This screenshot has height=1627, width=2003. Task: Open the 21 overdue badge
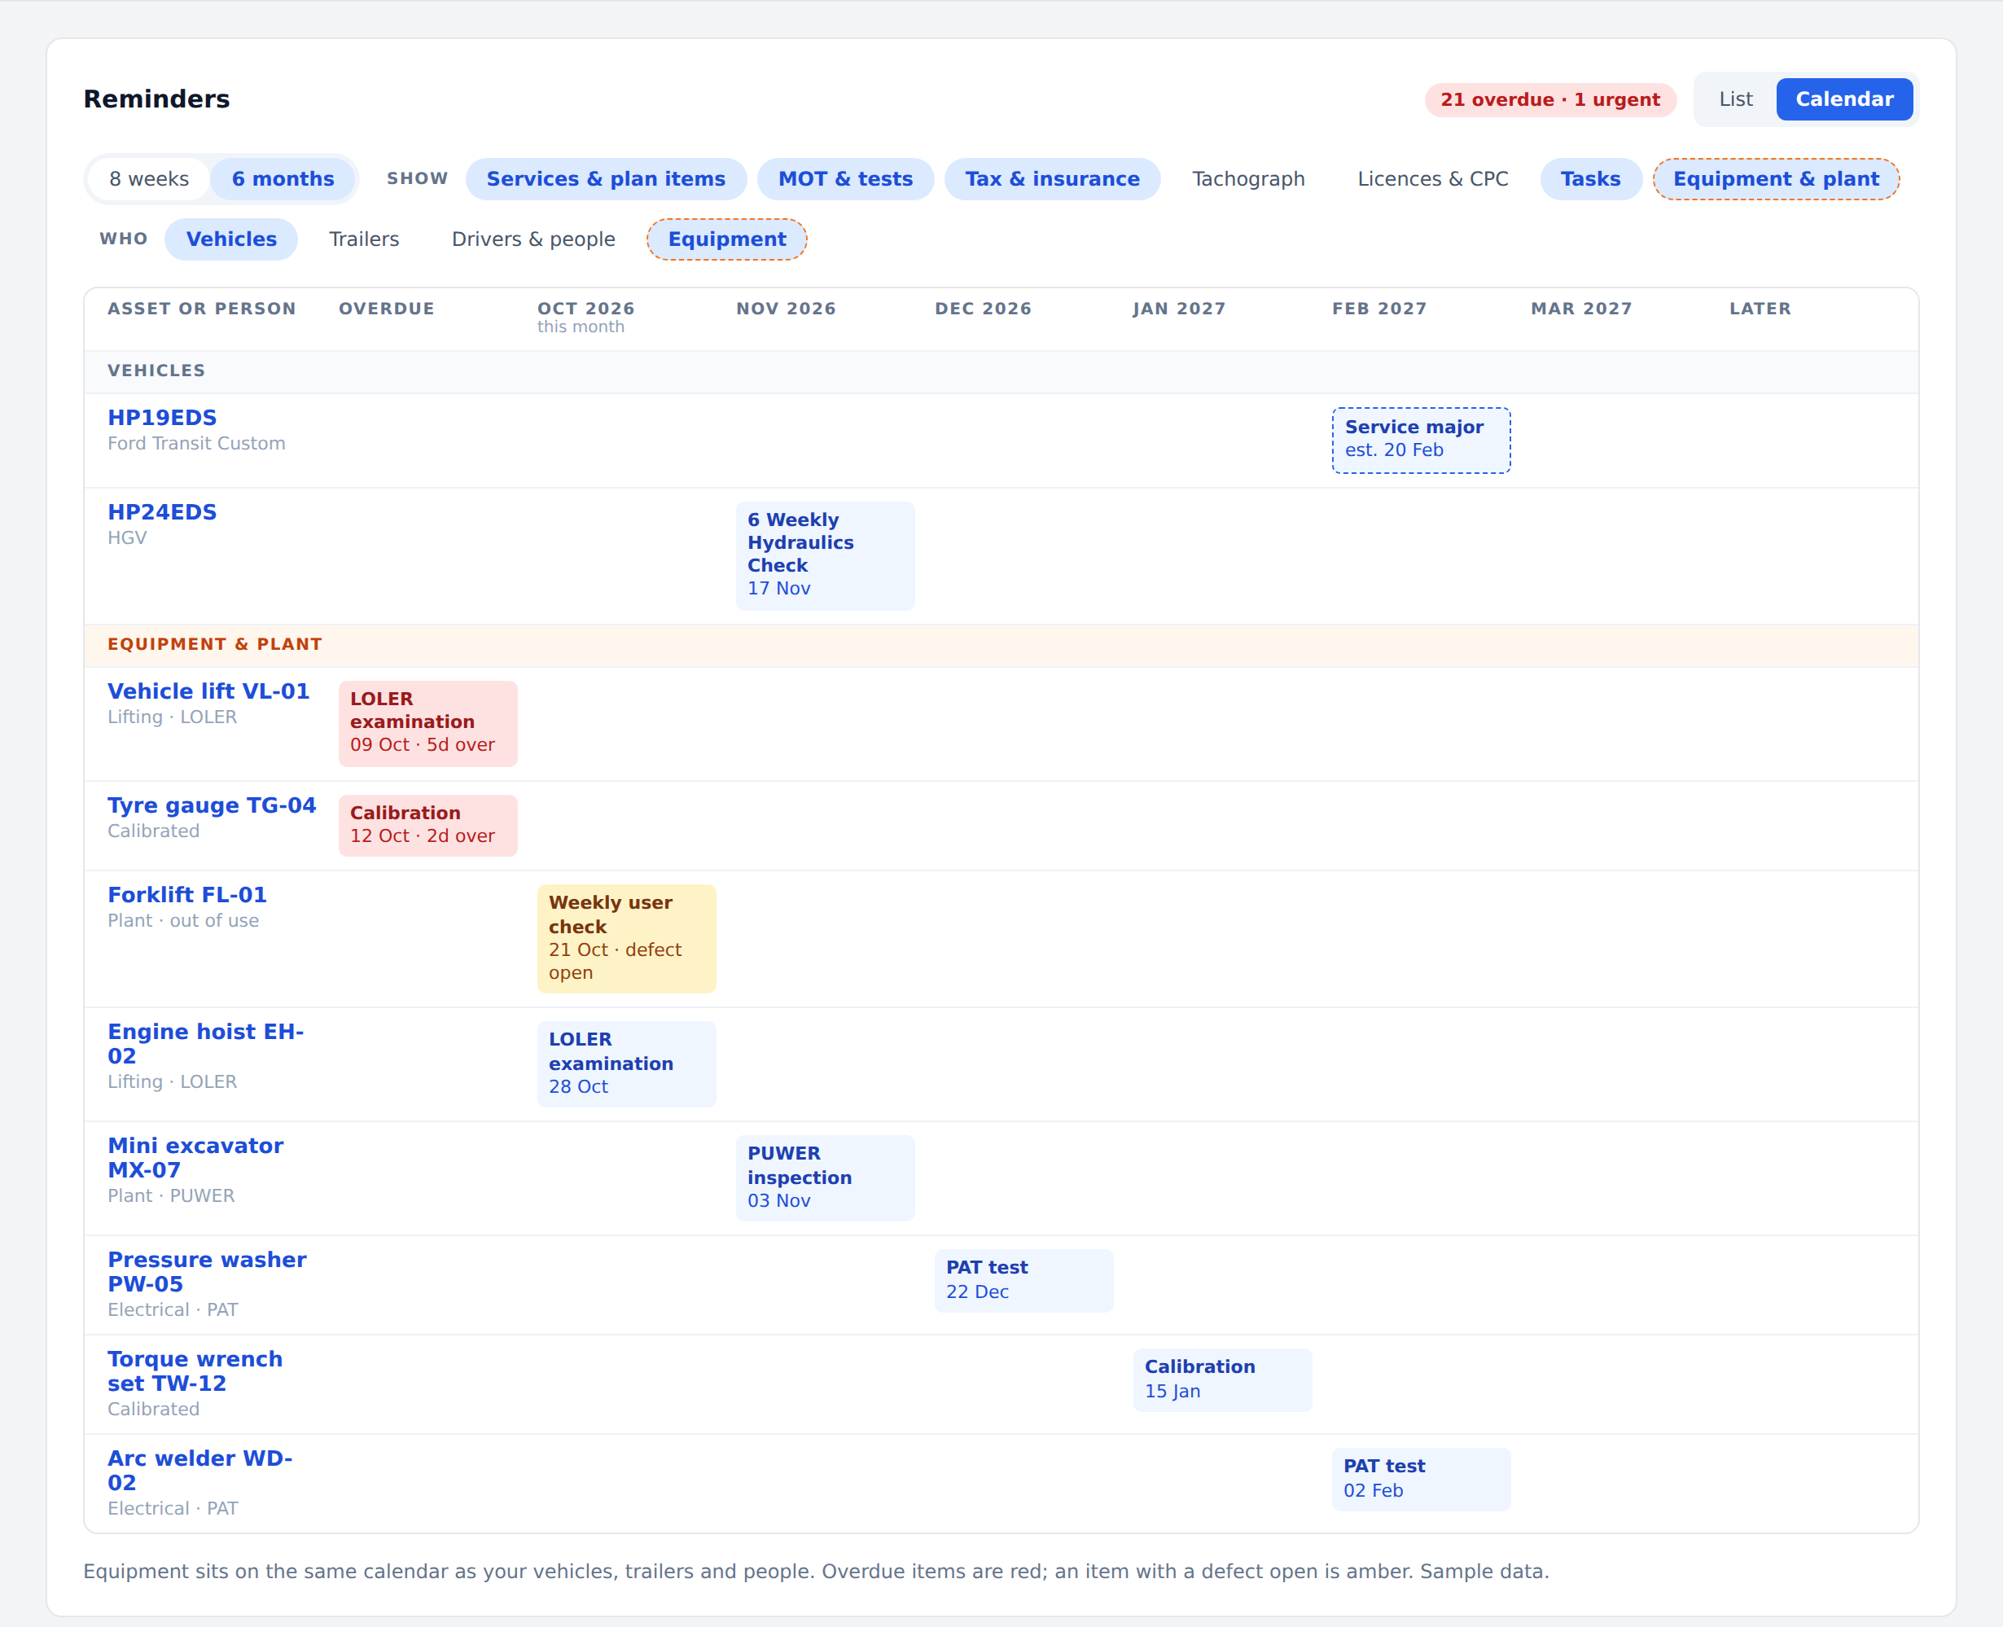pyautogui.click(x=1549, y=99)
